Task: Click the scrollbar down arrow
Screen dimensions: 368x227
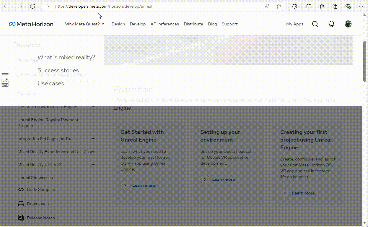Action: point(365,223)
